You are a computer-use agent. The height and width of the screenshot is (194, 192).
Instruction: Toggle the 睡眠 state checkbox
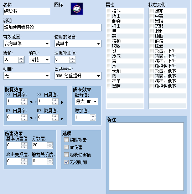[152, 36]
